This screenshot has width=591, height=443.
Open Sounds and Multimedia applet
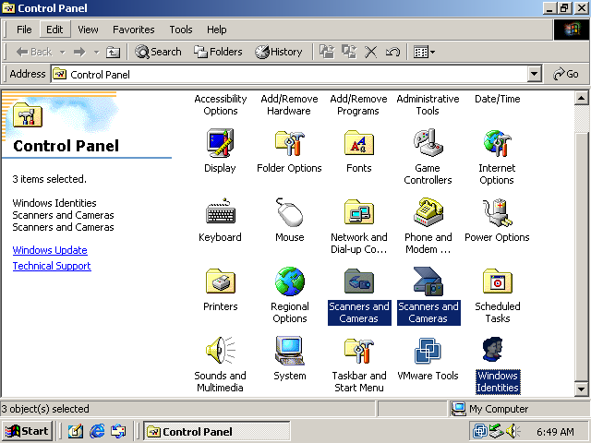tap(220, 352)
